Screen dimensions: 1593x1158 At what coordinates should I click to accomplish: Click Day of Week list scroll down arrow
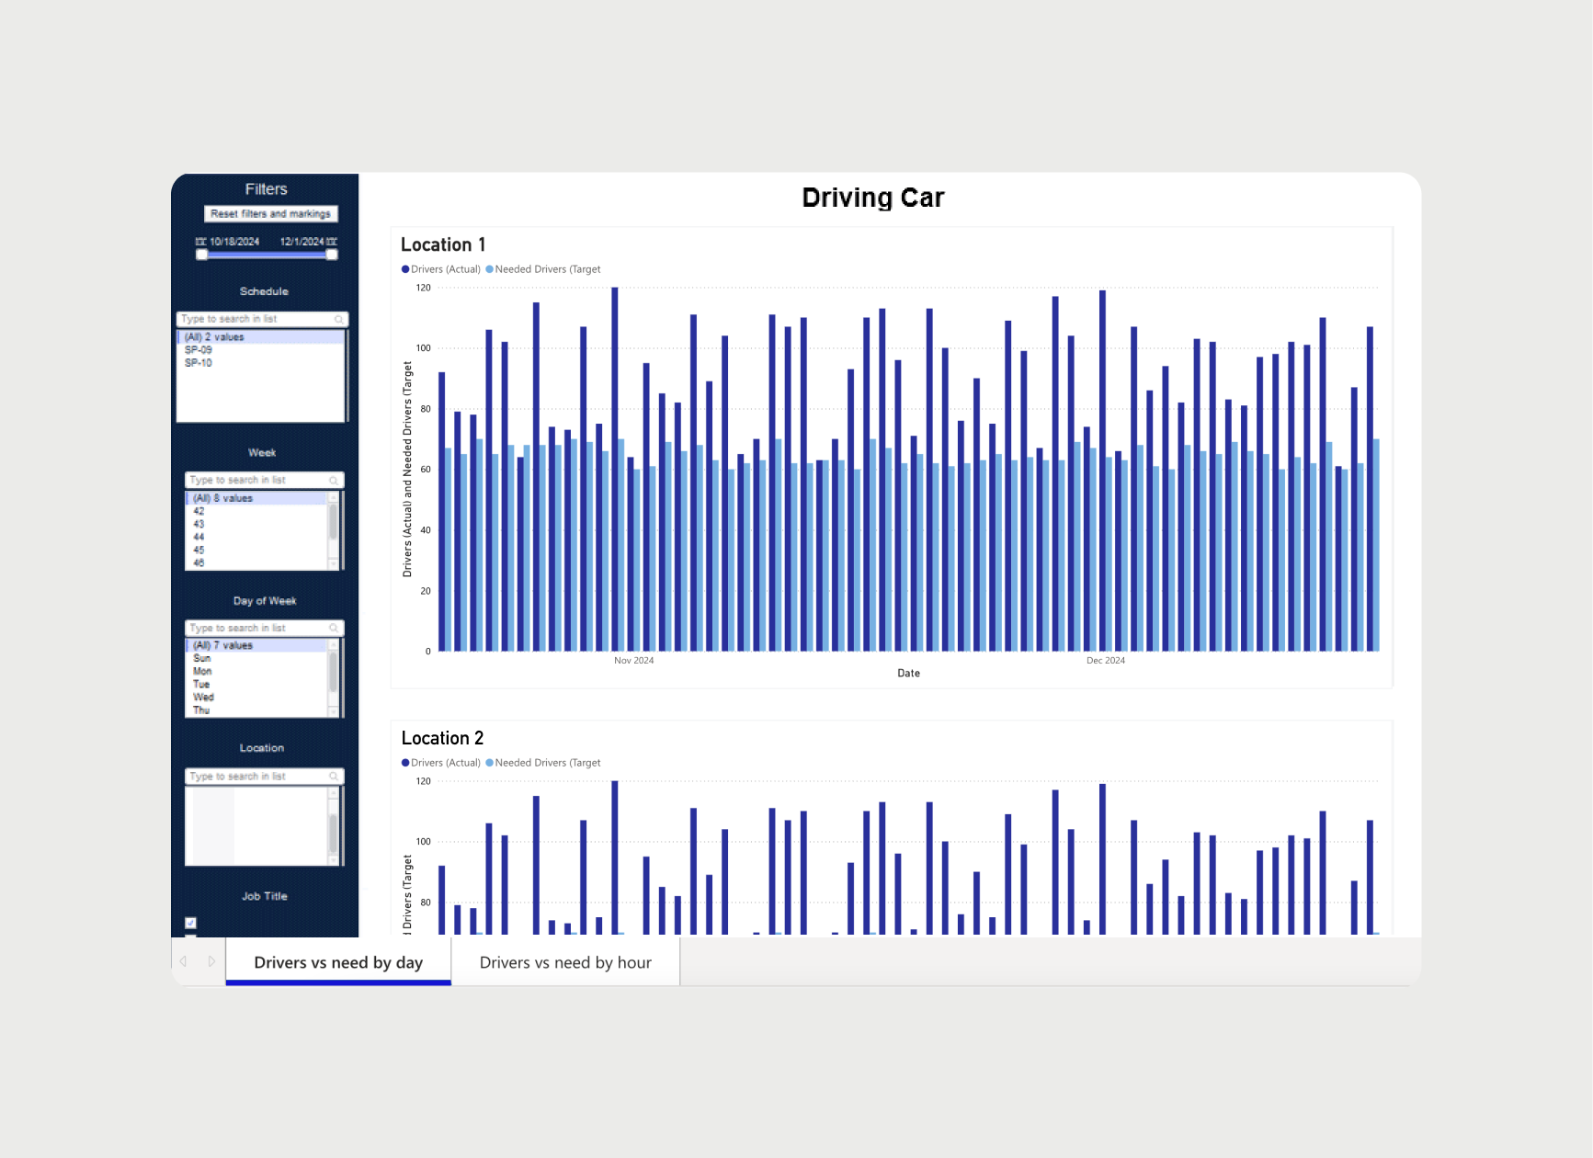[334, 711]
